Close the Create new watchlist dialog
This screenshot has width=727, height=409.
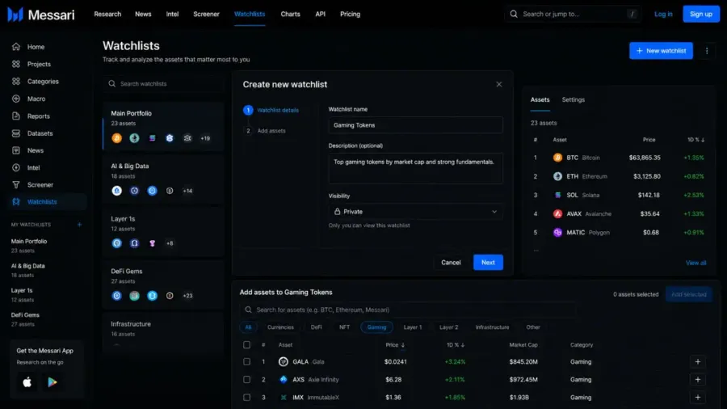tap(499, 84)
